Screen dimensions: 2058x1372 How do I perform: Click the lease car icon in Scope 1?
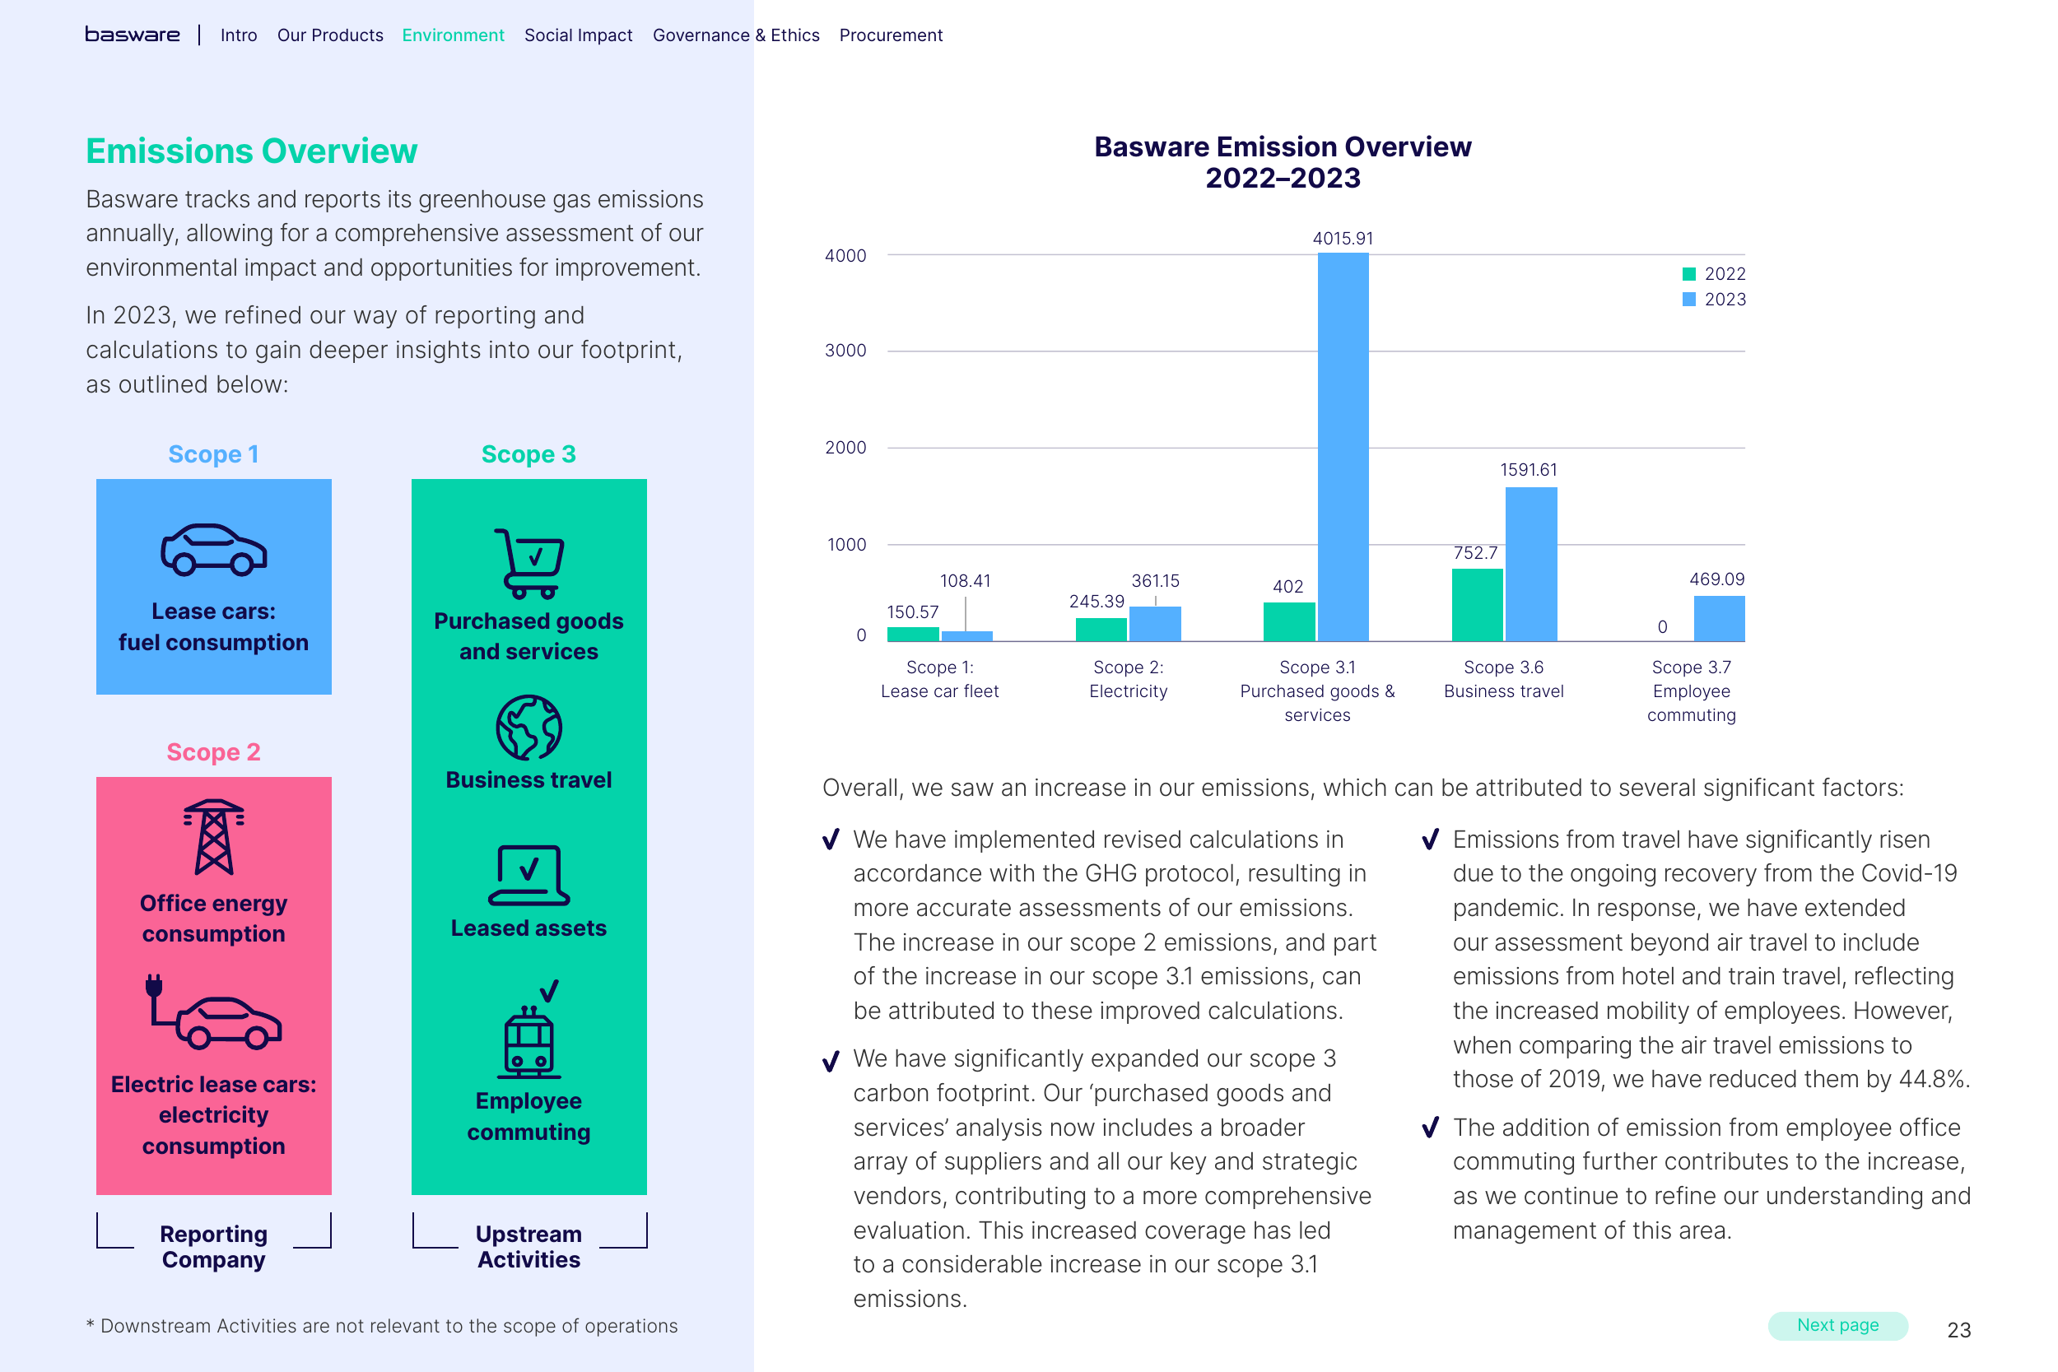(x=213, y=550)
